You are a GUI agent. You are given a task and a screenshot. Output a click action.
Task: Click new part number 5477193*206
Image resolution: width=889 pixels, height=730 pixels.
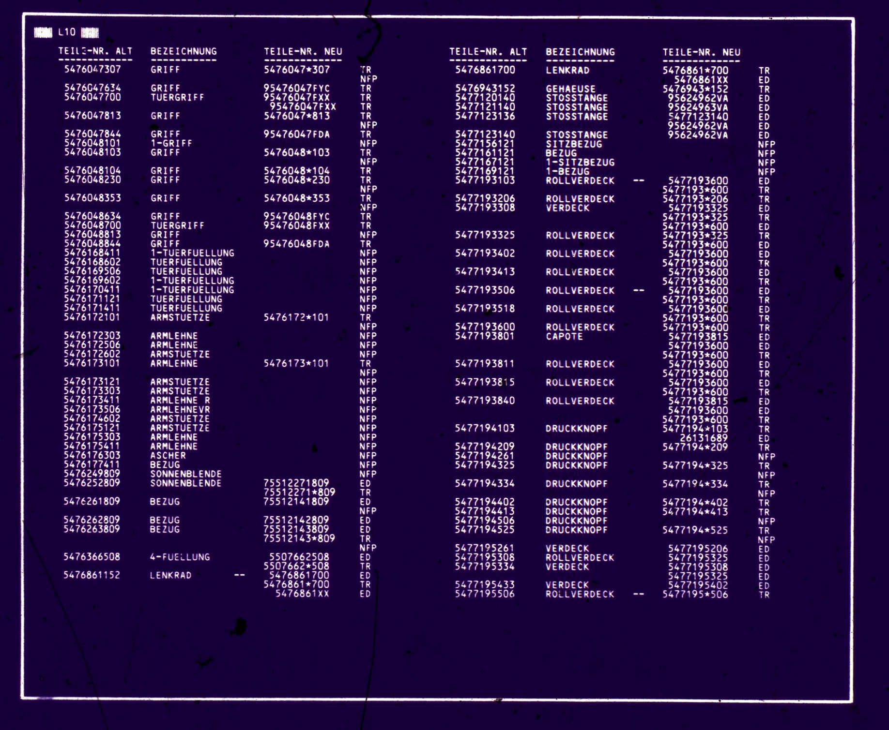(x=695, y=199)
